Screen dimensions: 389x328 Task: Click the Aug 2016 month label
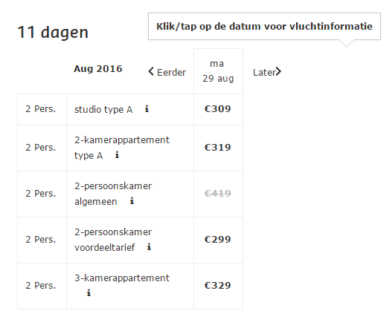pyautogui.click(x=98, y=68)
